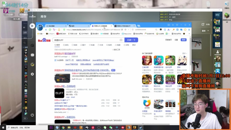Click the Windows Start button
Viewport: 231px width, 130px height.
coord(3,127)
